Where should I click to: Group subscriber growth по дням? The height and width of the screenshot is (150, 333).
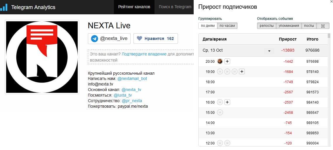(x=208, y=26)
